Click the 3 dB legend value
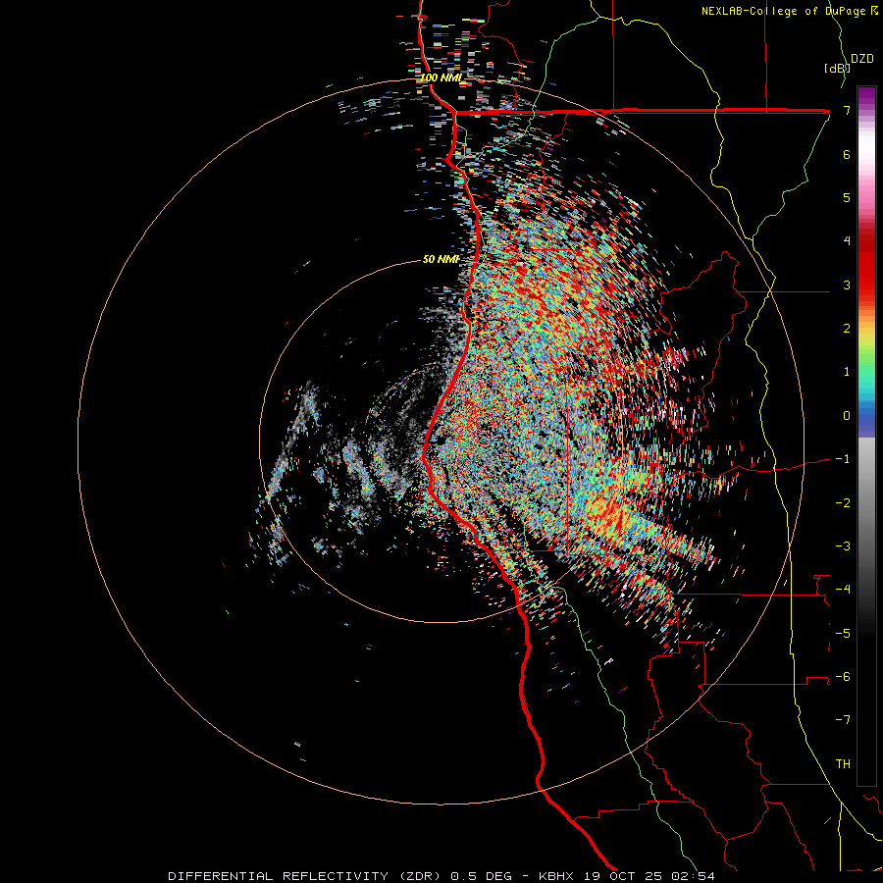883x883 pixels. point(847,285)
